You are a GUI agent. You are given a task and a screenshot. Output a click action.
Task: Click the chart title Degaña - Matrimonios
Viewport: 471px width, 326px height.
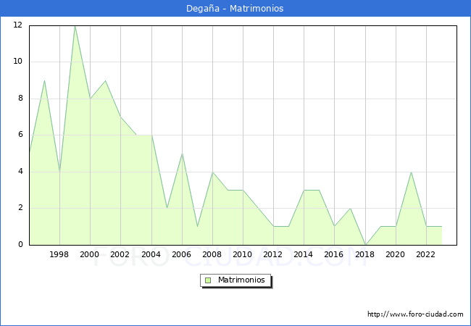(x=236, y=9)
